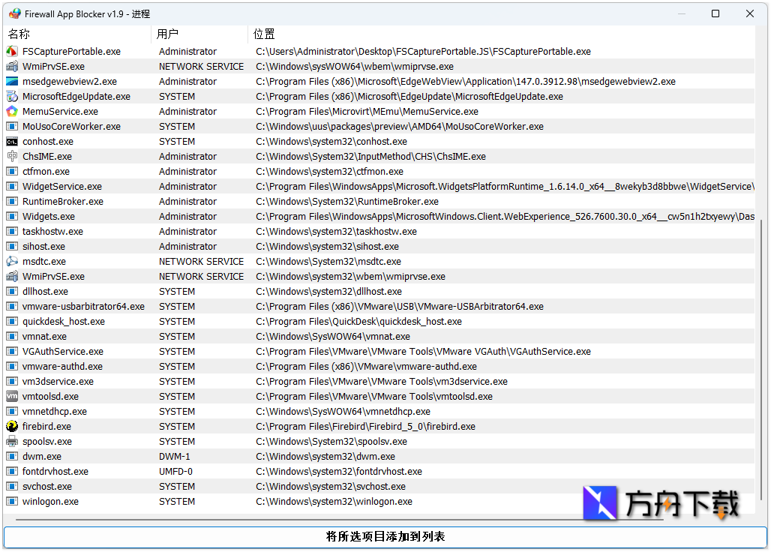Viewport: 771px width, 552px height.
Task: Sort by the 用户 column header
Action: 199,34
